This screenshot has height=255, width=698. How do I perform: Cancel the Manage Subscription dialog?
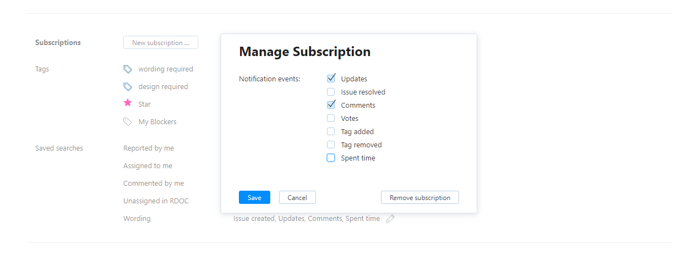point(297,197)
